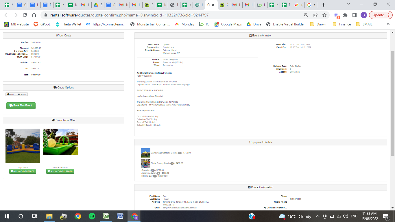
Task: Open the Darwin bookmarks folder
Action: (x=319, y=24)
